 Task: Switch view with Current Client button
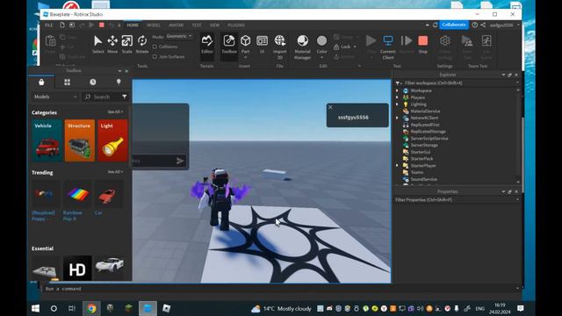388,46
